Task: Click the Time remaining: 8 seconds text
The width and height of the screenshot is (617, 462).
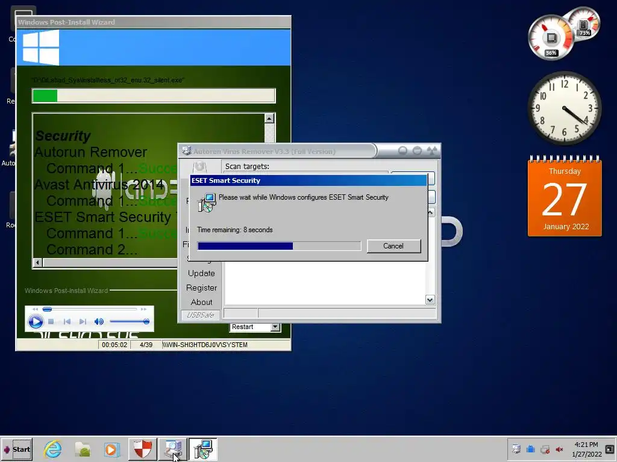Action: click(x=235, y=230)
